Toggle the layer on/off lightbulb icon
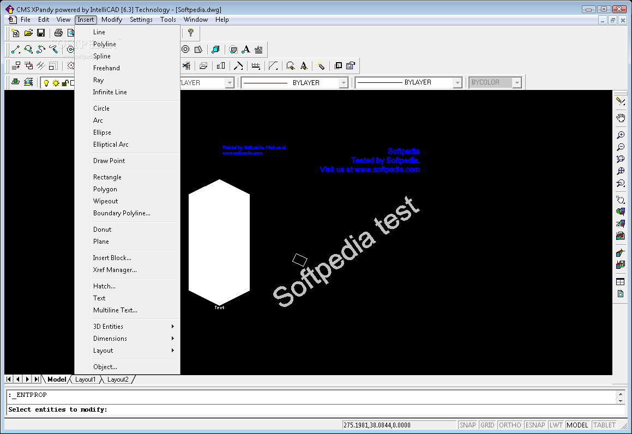This screenshot has width=632, height=434. pos(46,83)
